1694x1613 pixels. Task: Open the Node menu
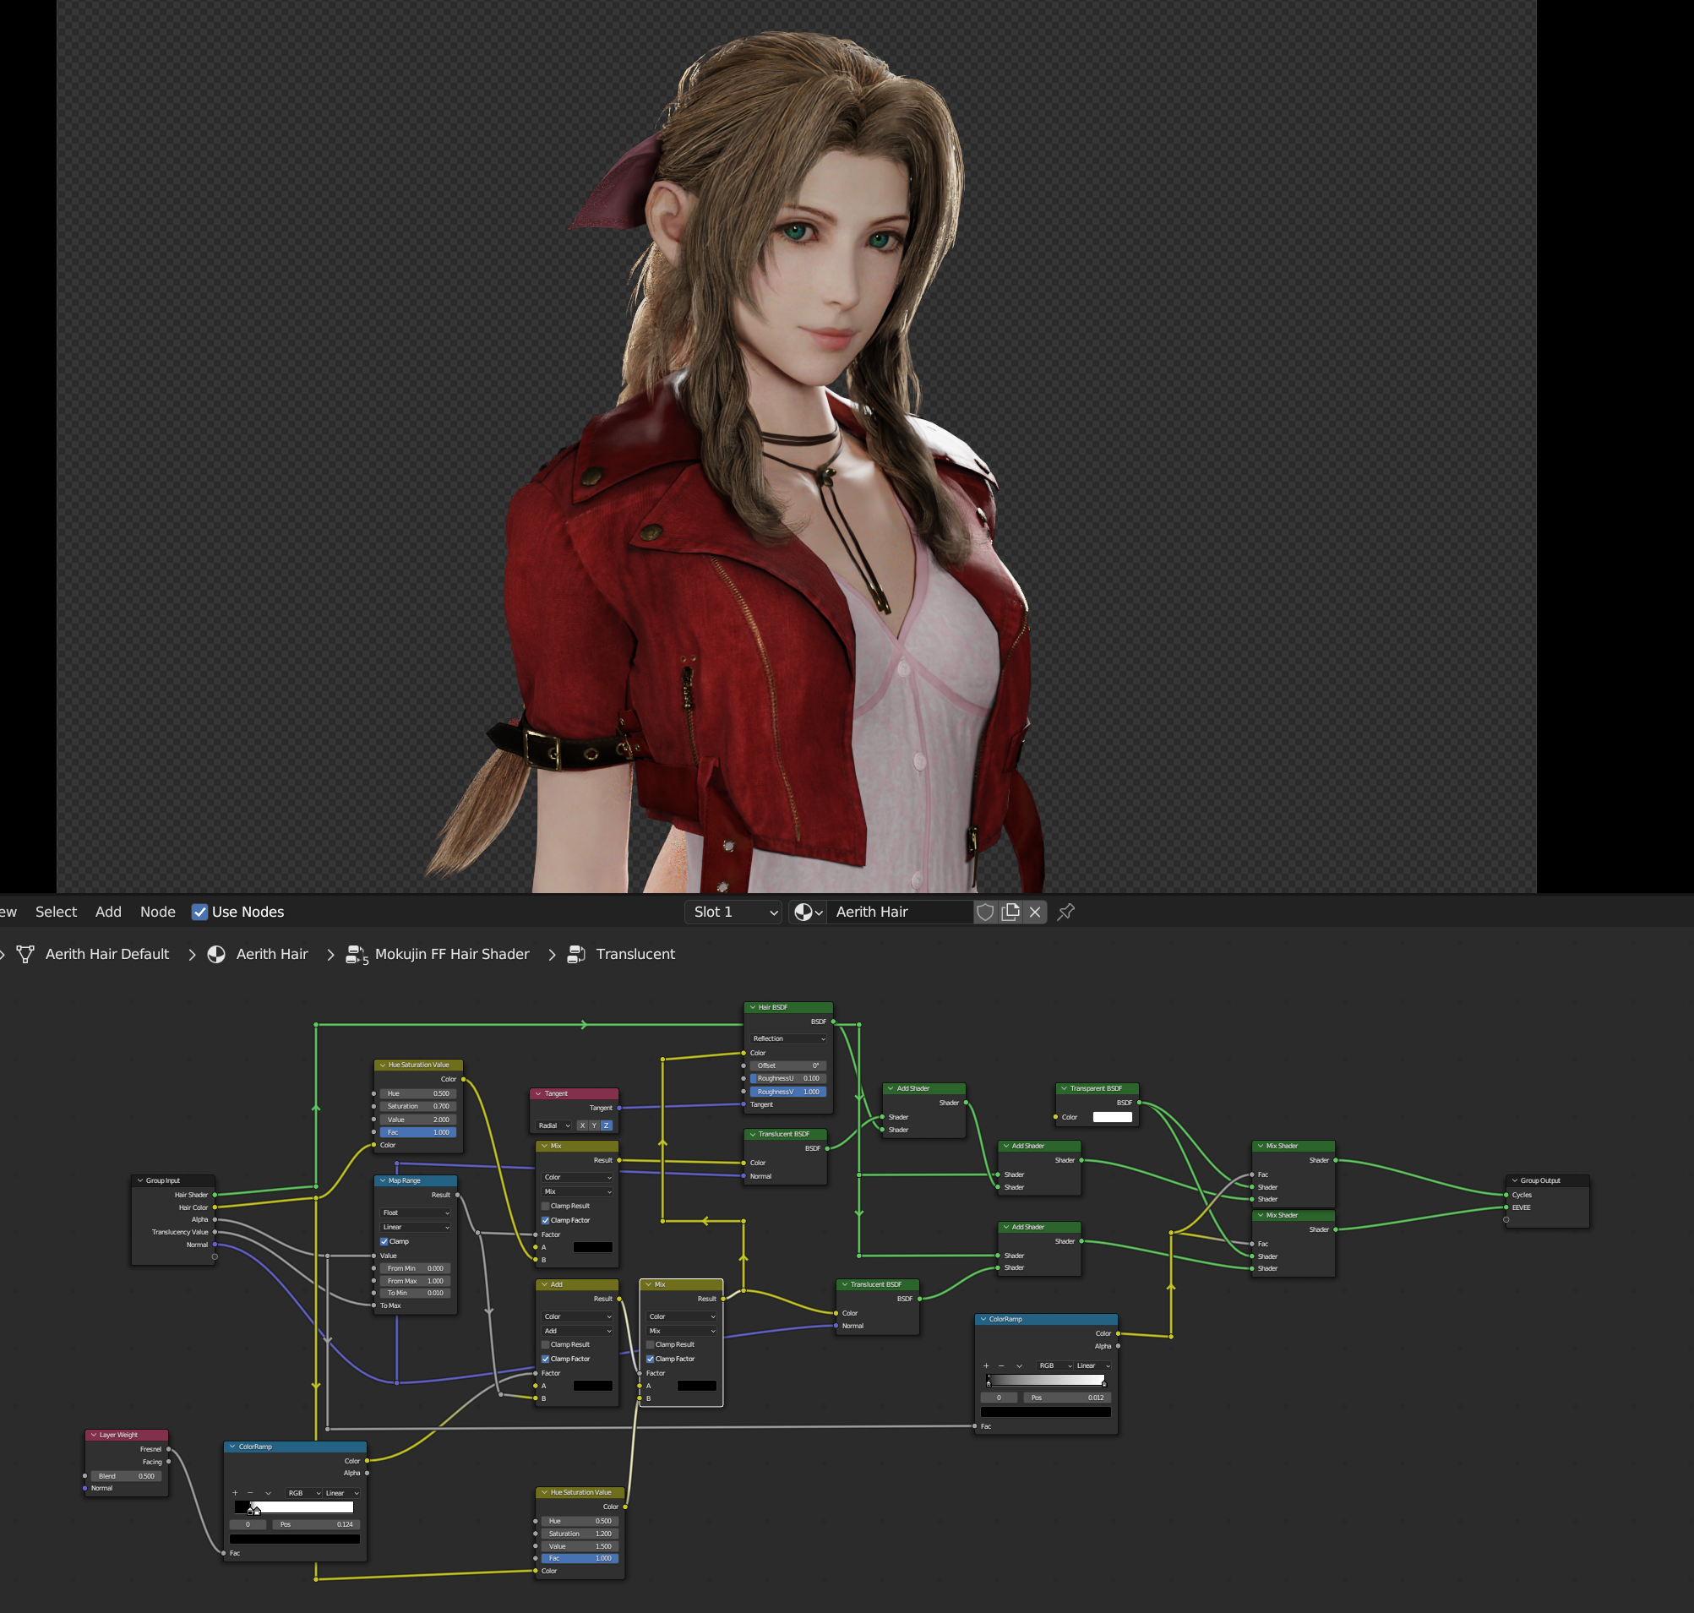157,912
